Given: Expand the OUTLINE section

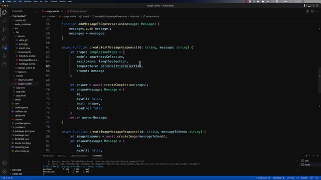Looking at the screenshot, I should (x=17, y=170).
